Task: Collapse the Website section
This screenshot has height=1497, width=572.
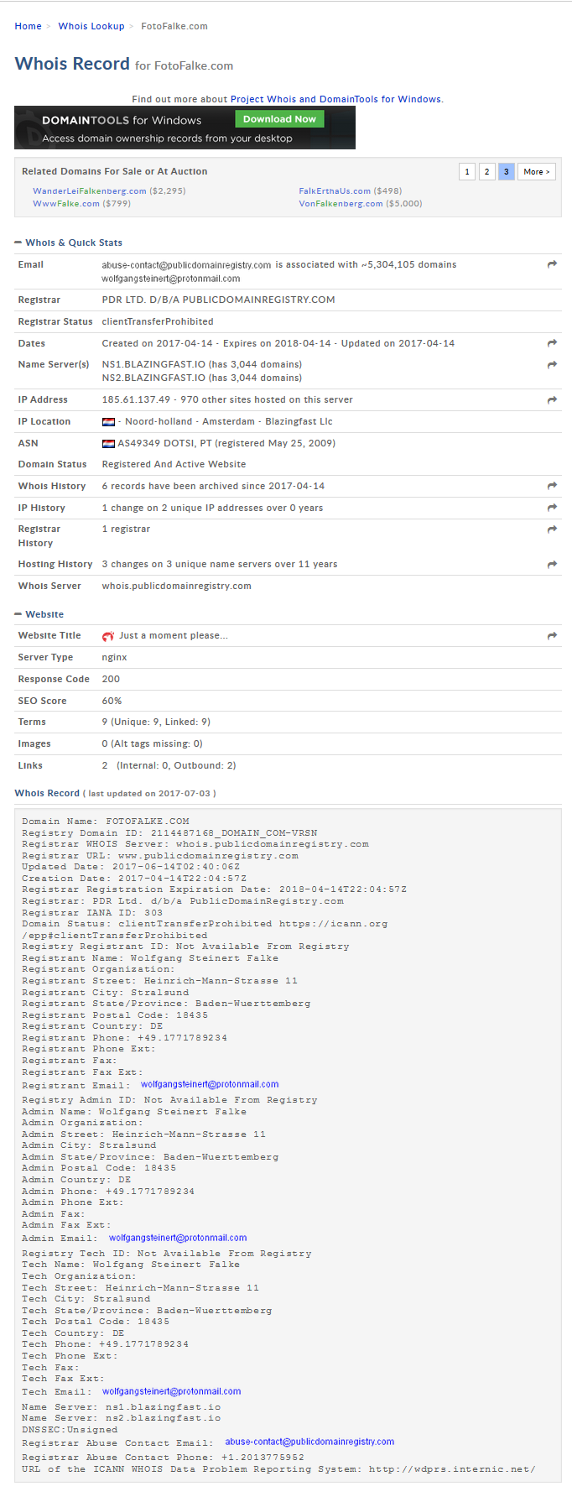Action: click(18, 614)
